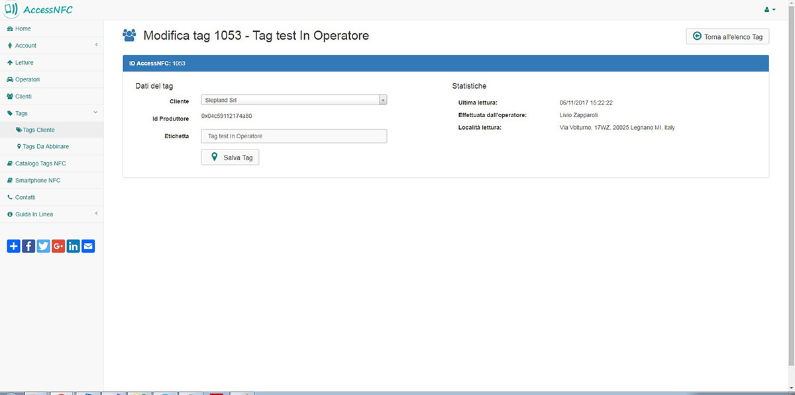Open Letture from the sidebar
This screenshot has width=795, height=395.
tap(52, 62)
